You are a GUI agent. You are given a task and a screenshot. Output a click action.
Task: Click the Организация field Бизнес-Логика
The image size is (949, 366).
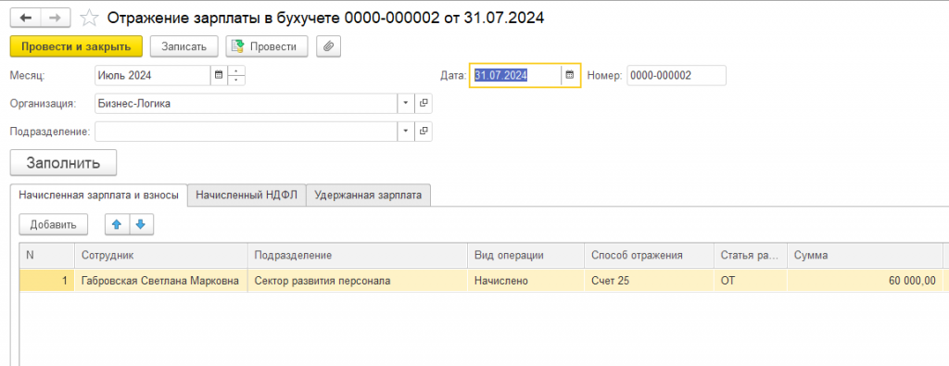pos(247,104)
